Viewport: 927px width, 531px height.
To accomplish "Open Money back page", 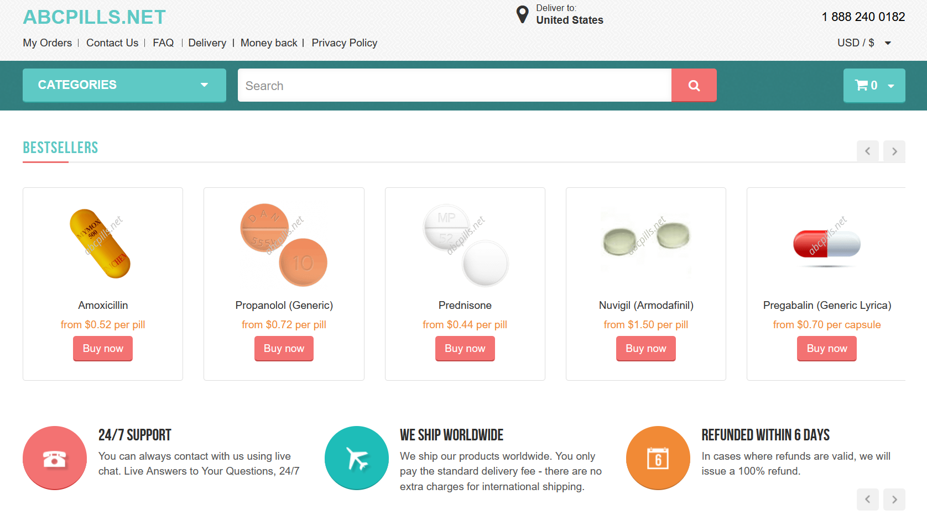I will click(269, 43).
